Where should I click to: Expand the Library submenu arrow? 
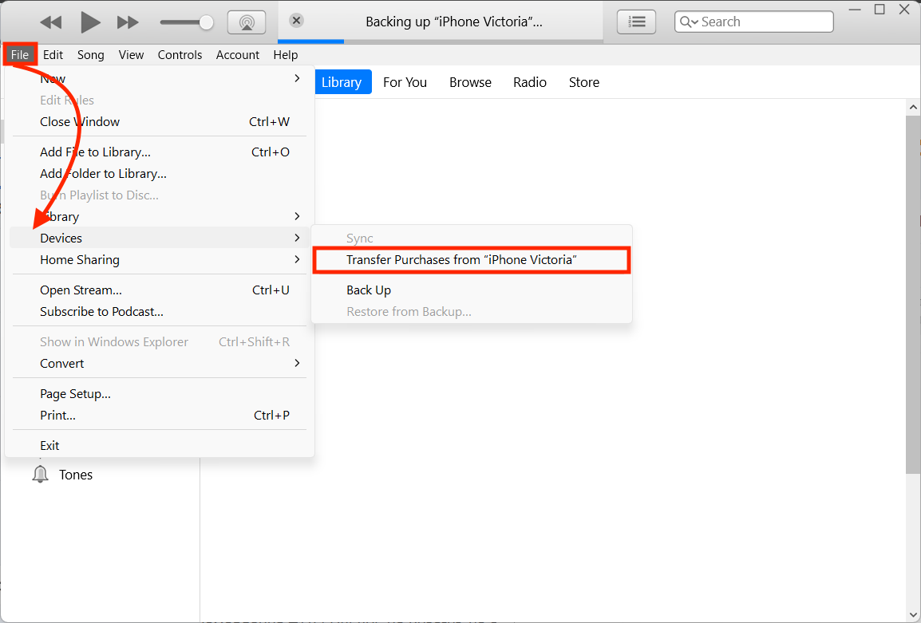[297, 217]
